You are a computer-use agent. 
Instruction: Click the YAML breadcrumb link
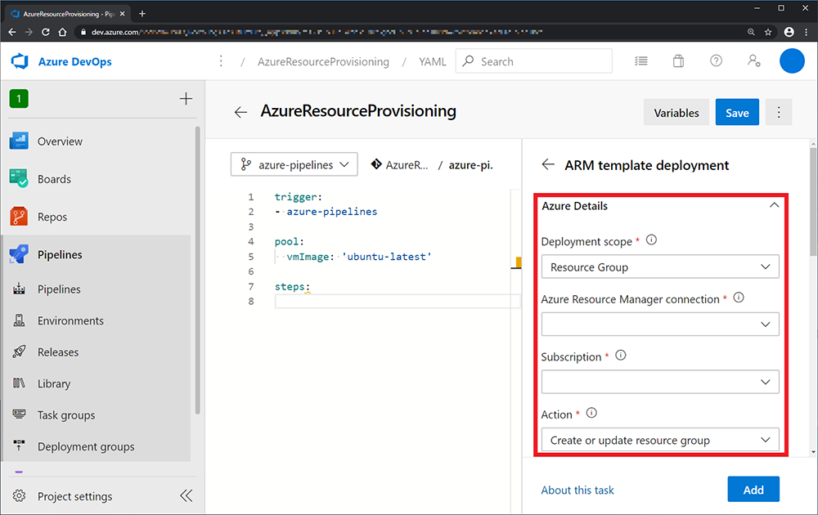pos(433,61)
